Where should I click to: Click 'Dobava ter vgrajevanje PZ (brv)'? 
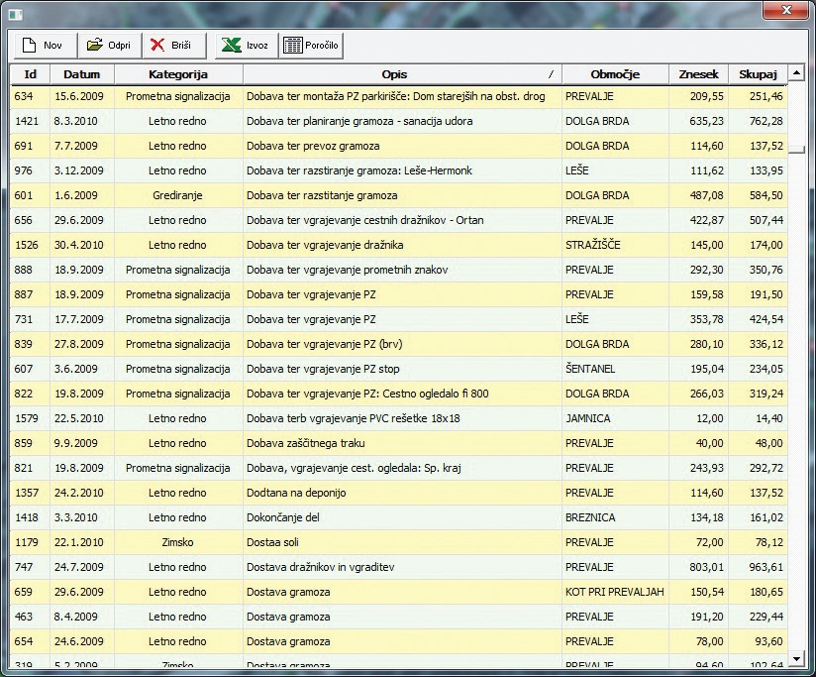324,344
